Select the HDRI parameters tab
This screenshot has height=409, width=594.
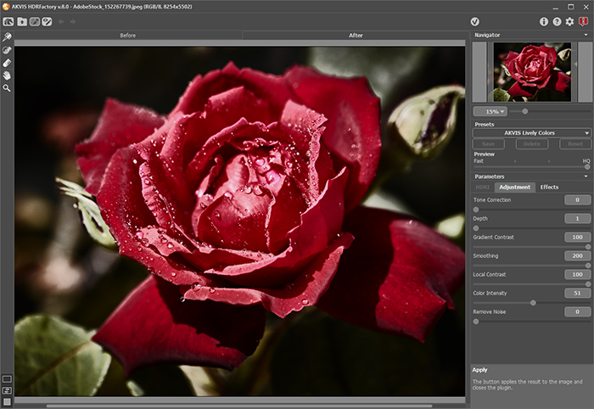(x=483, y=187)
